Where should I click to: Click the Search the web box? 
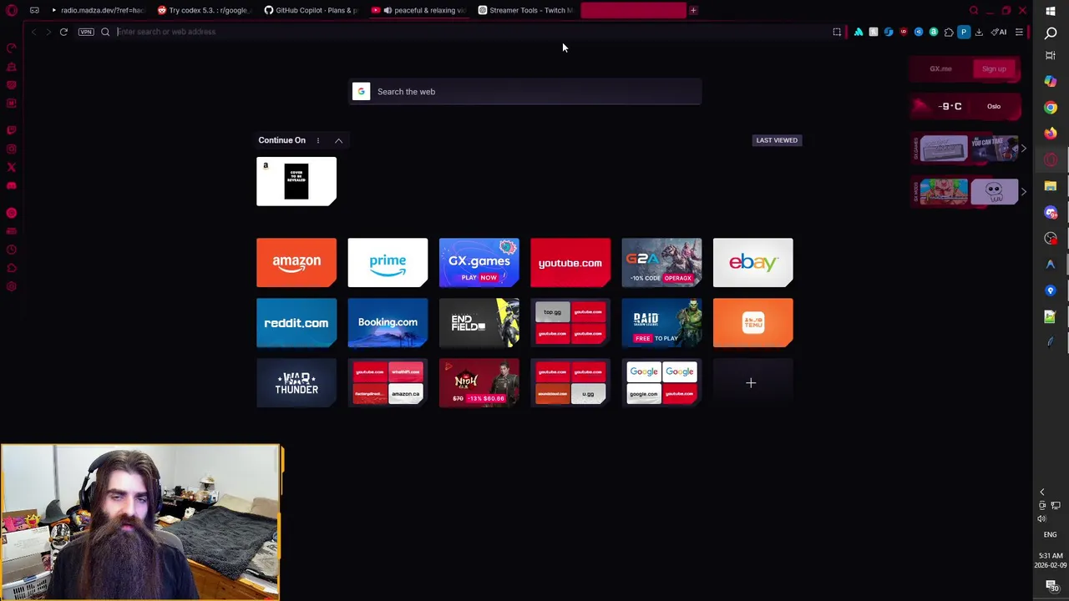coord(525,92)
